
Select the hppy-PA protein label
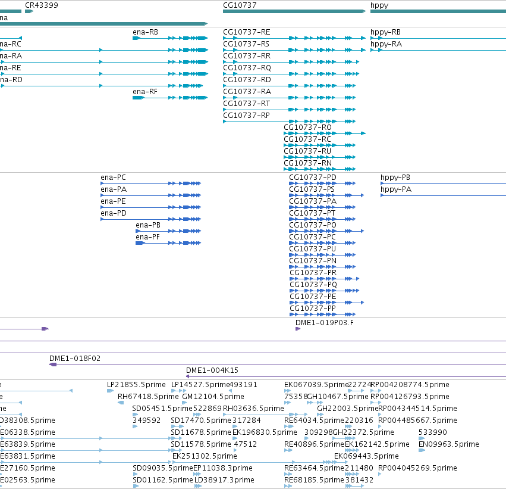[x=395, y=189]
